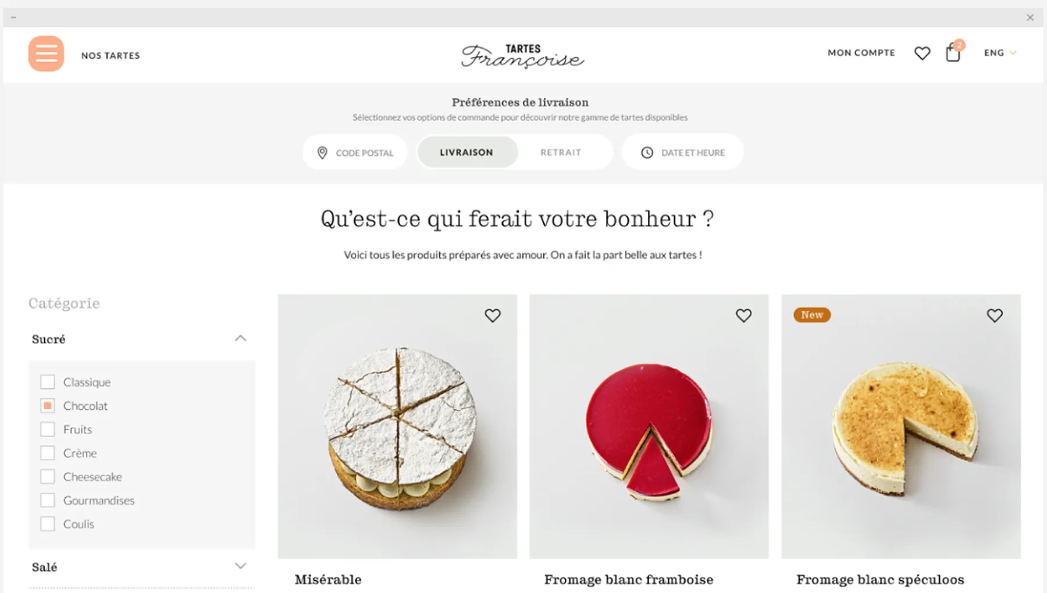The width and height of the screenshot is (1047, 593).
Task: Open the shopping bag cart
Action: click(x=953, y=52)
